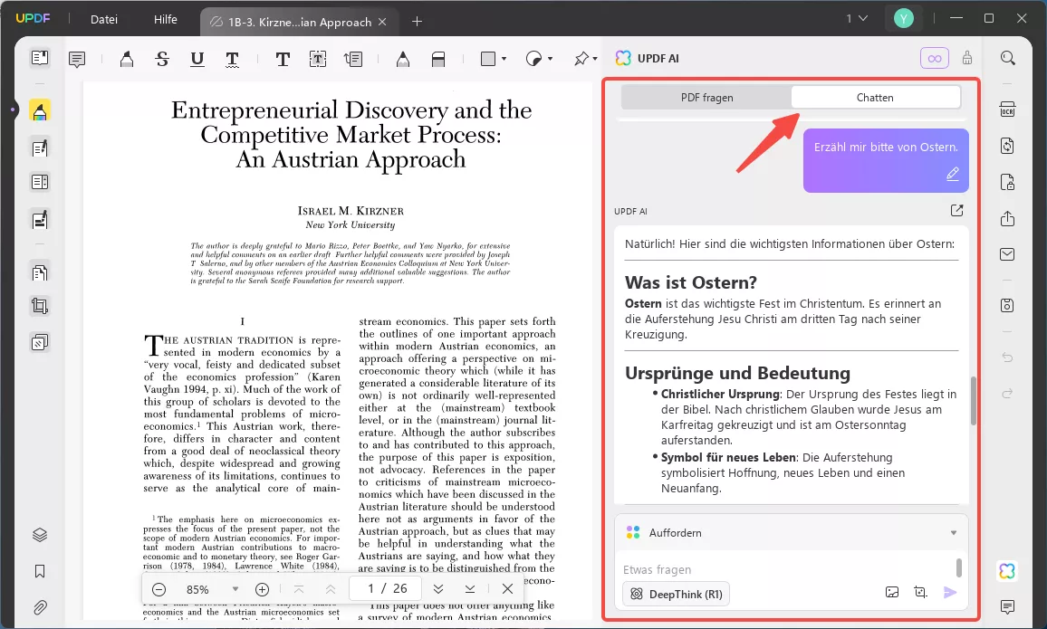Select the pencil drawing tool
Screen dimensions: 1047x629
[x=403, y=60]
